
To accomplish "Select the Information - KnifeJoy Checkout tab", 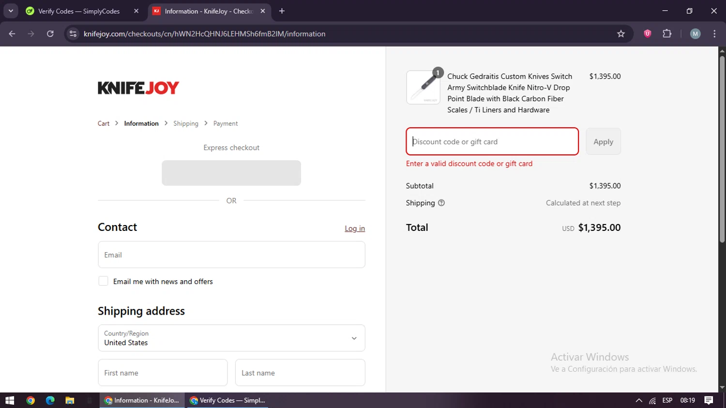I will click(x=209, y=11).
